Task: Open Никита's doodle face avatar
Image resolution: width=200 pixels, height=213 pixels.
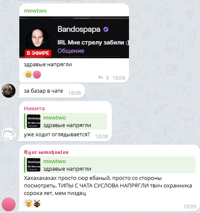Action: pos(8,134)
